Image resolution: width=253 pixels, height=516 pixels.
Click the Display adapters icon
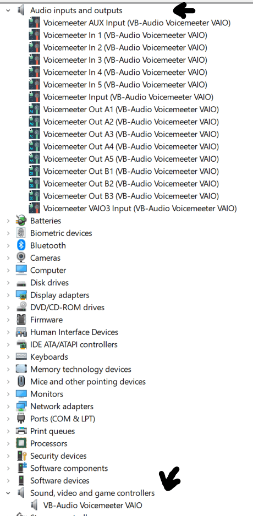pyautogui.click(x=21, y=295)
